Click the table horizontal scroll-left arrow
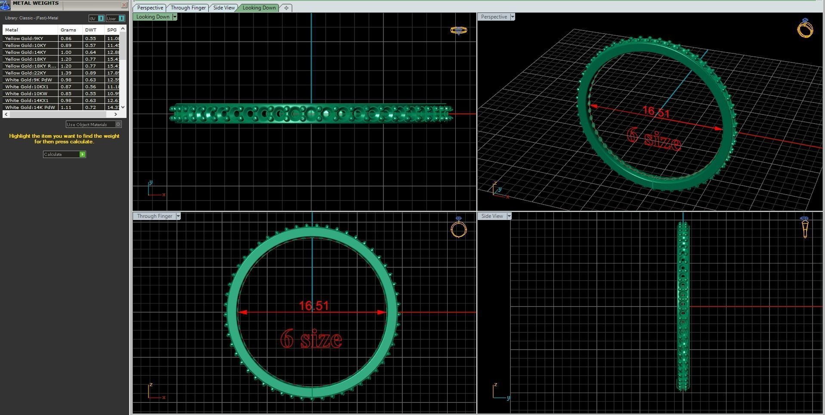 click(x=6, y=114)
